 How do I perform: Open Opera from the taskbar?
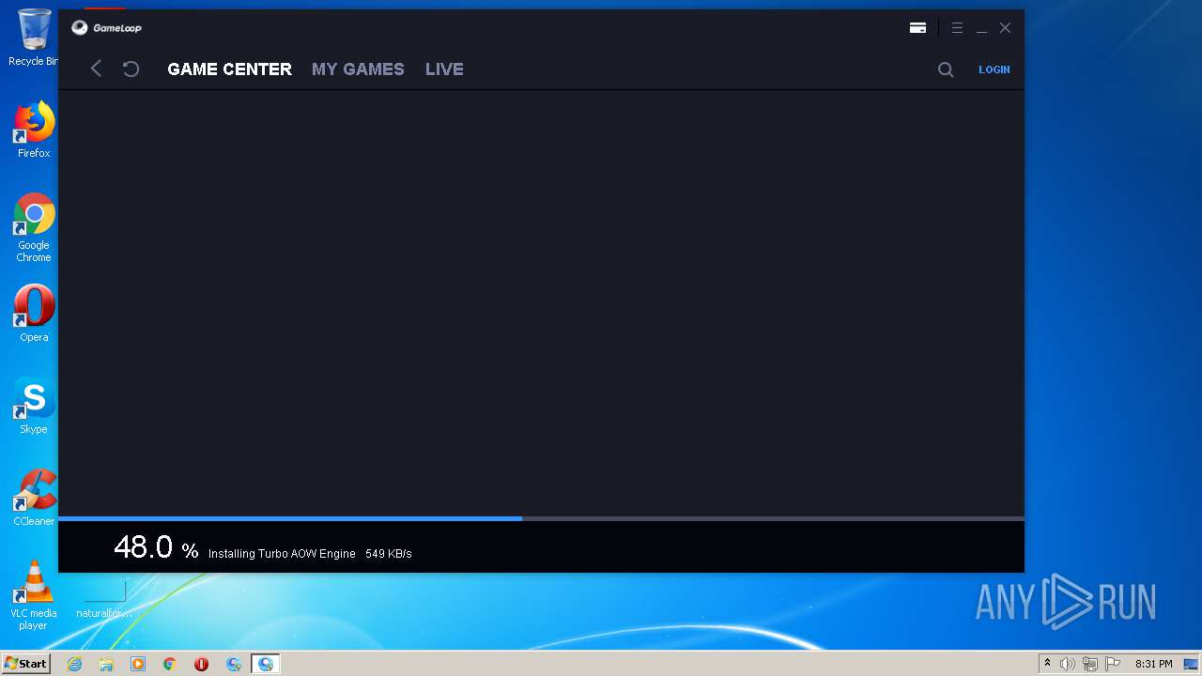click(201, 664)
